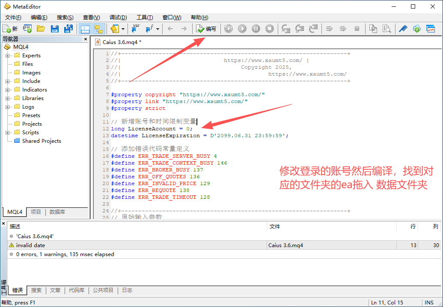Open the dropdown arrow next to the function icon
This screenshot has width=443, height=307.
point(158,29)
